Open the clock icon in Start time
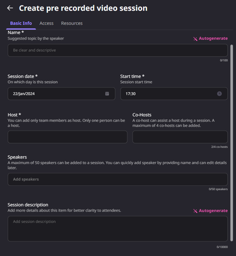Image resolution: width=236 pixels, height=256 pixels. coord(219,93)
